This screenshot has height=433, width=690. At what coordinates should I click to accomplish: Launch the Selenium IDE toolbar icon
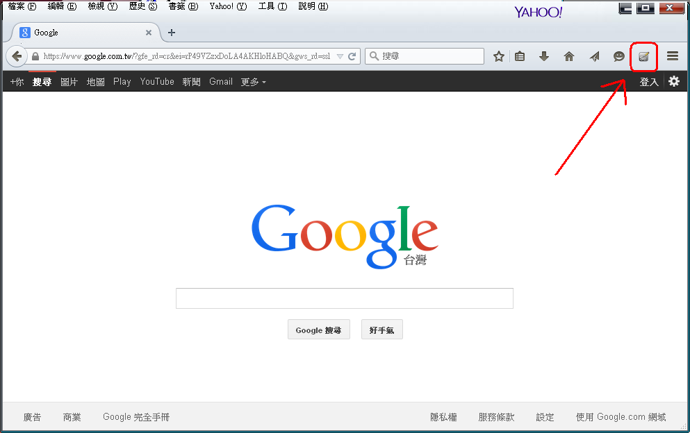pos(644,57)
